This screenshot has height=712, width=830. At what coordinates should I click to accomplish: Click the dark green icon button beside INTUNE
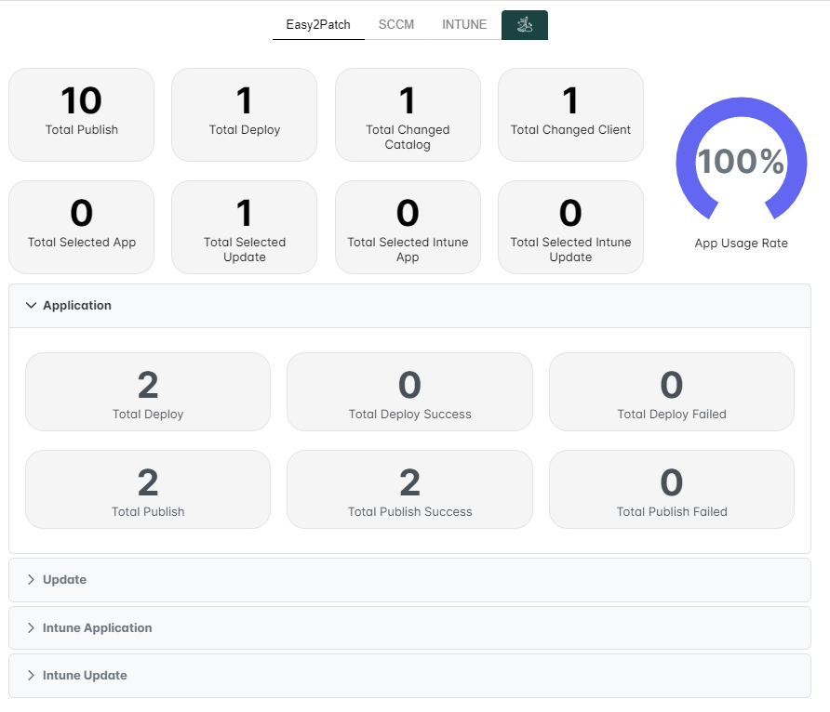(x=524, y=25)
